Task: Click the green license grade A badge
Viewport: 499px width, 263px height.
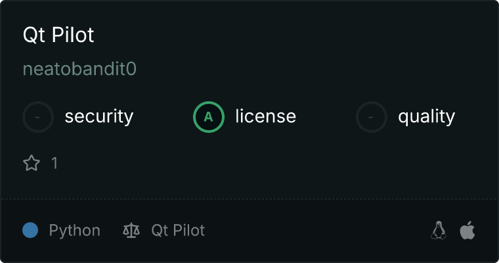Action: click(208, 117)
